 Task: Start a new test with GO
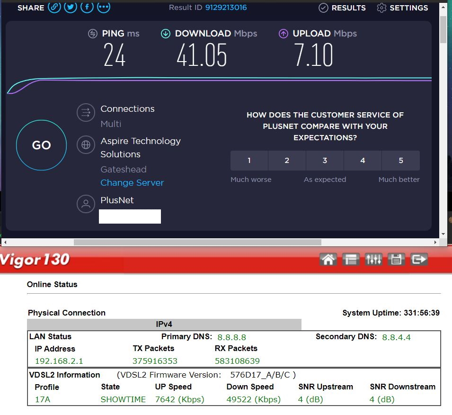click(42, 145)
